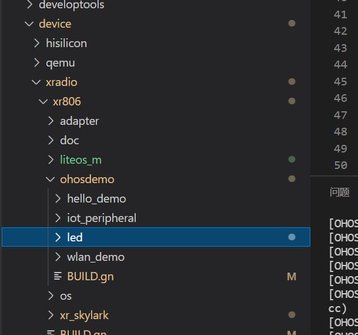
Task: Expand the developtools folder chevron
Action: 29,5
